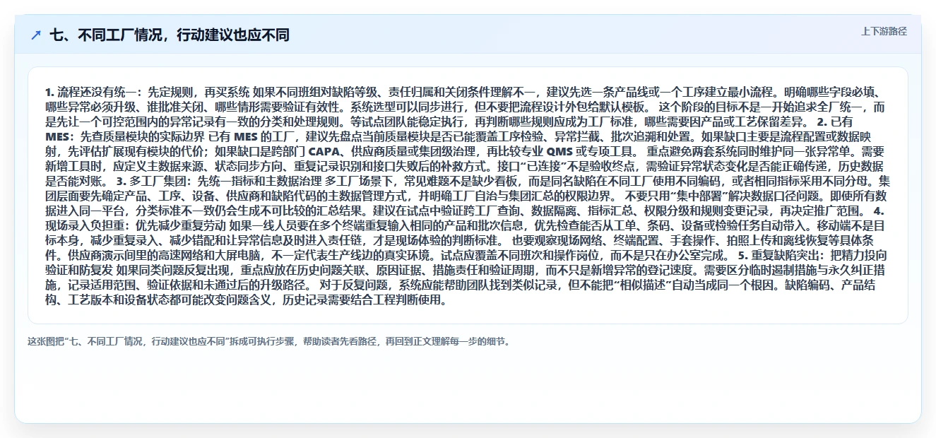
Task: Click the blue arrow icon beside the heading
Action: pos(36,35)
